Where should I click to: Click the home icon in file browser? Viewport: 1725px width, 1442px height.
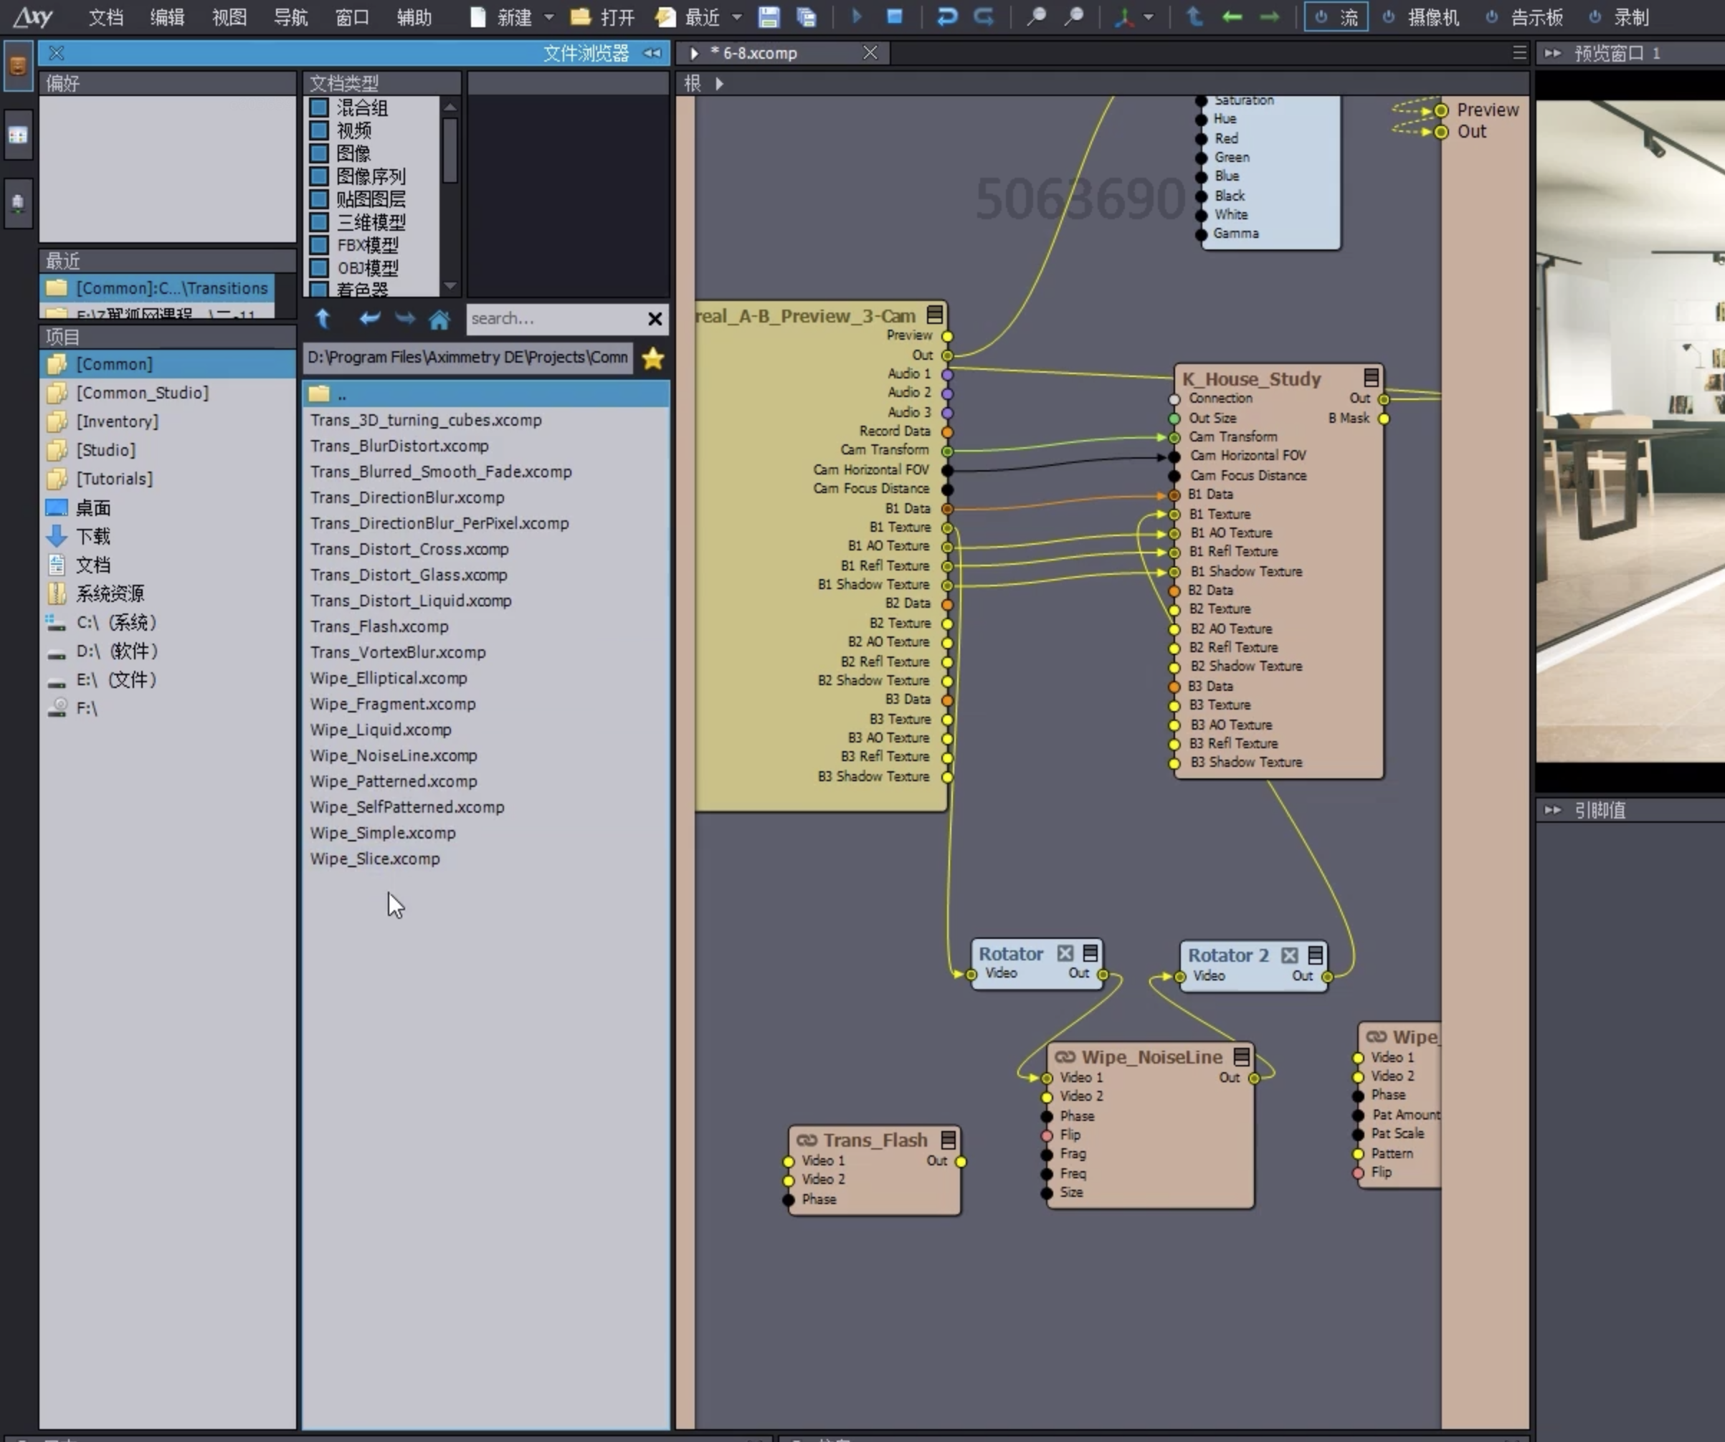[x=439, y=320]
